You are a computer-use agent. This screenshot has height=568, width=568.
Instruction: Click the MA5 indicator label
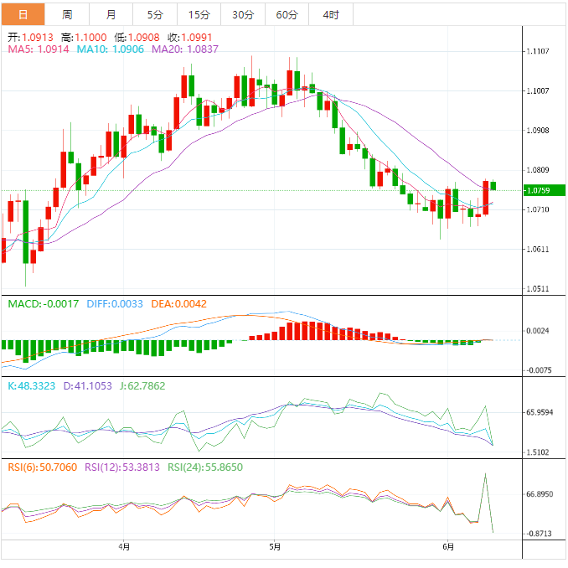pyautogui.click(x=39, y=50)
